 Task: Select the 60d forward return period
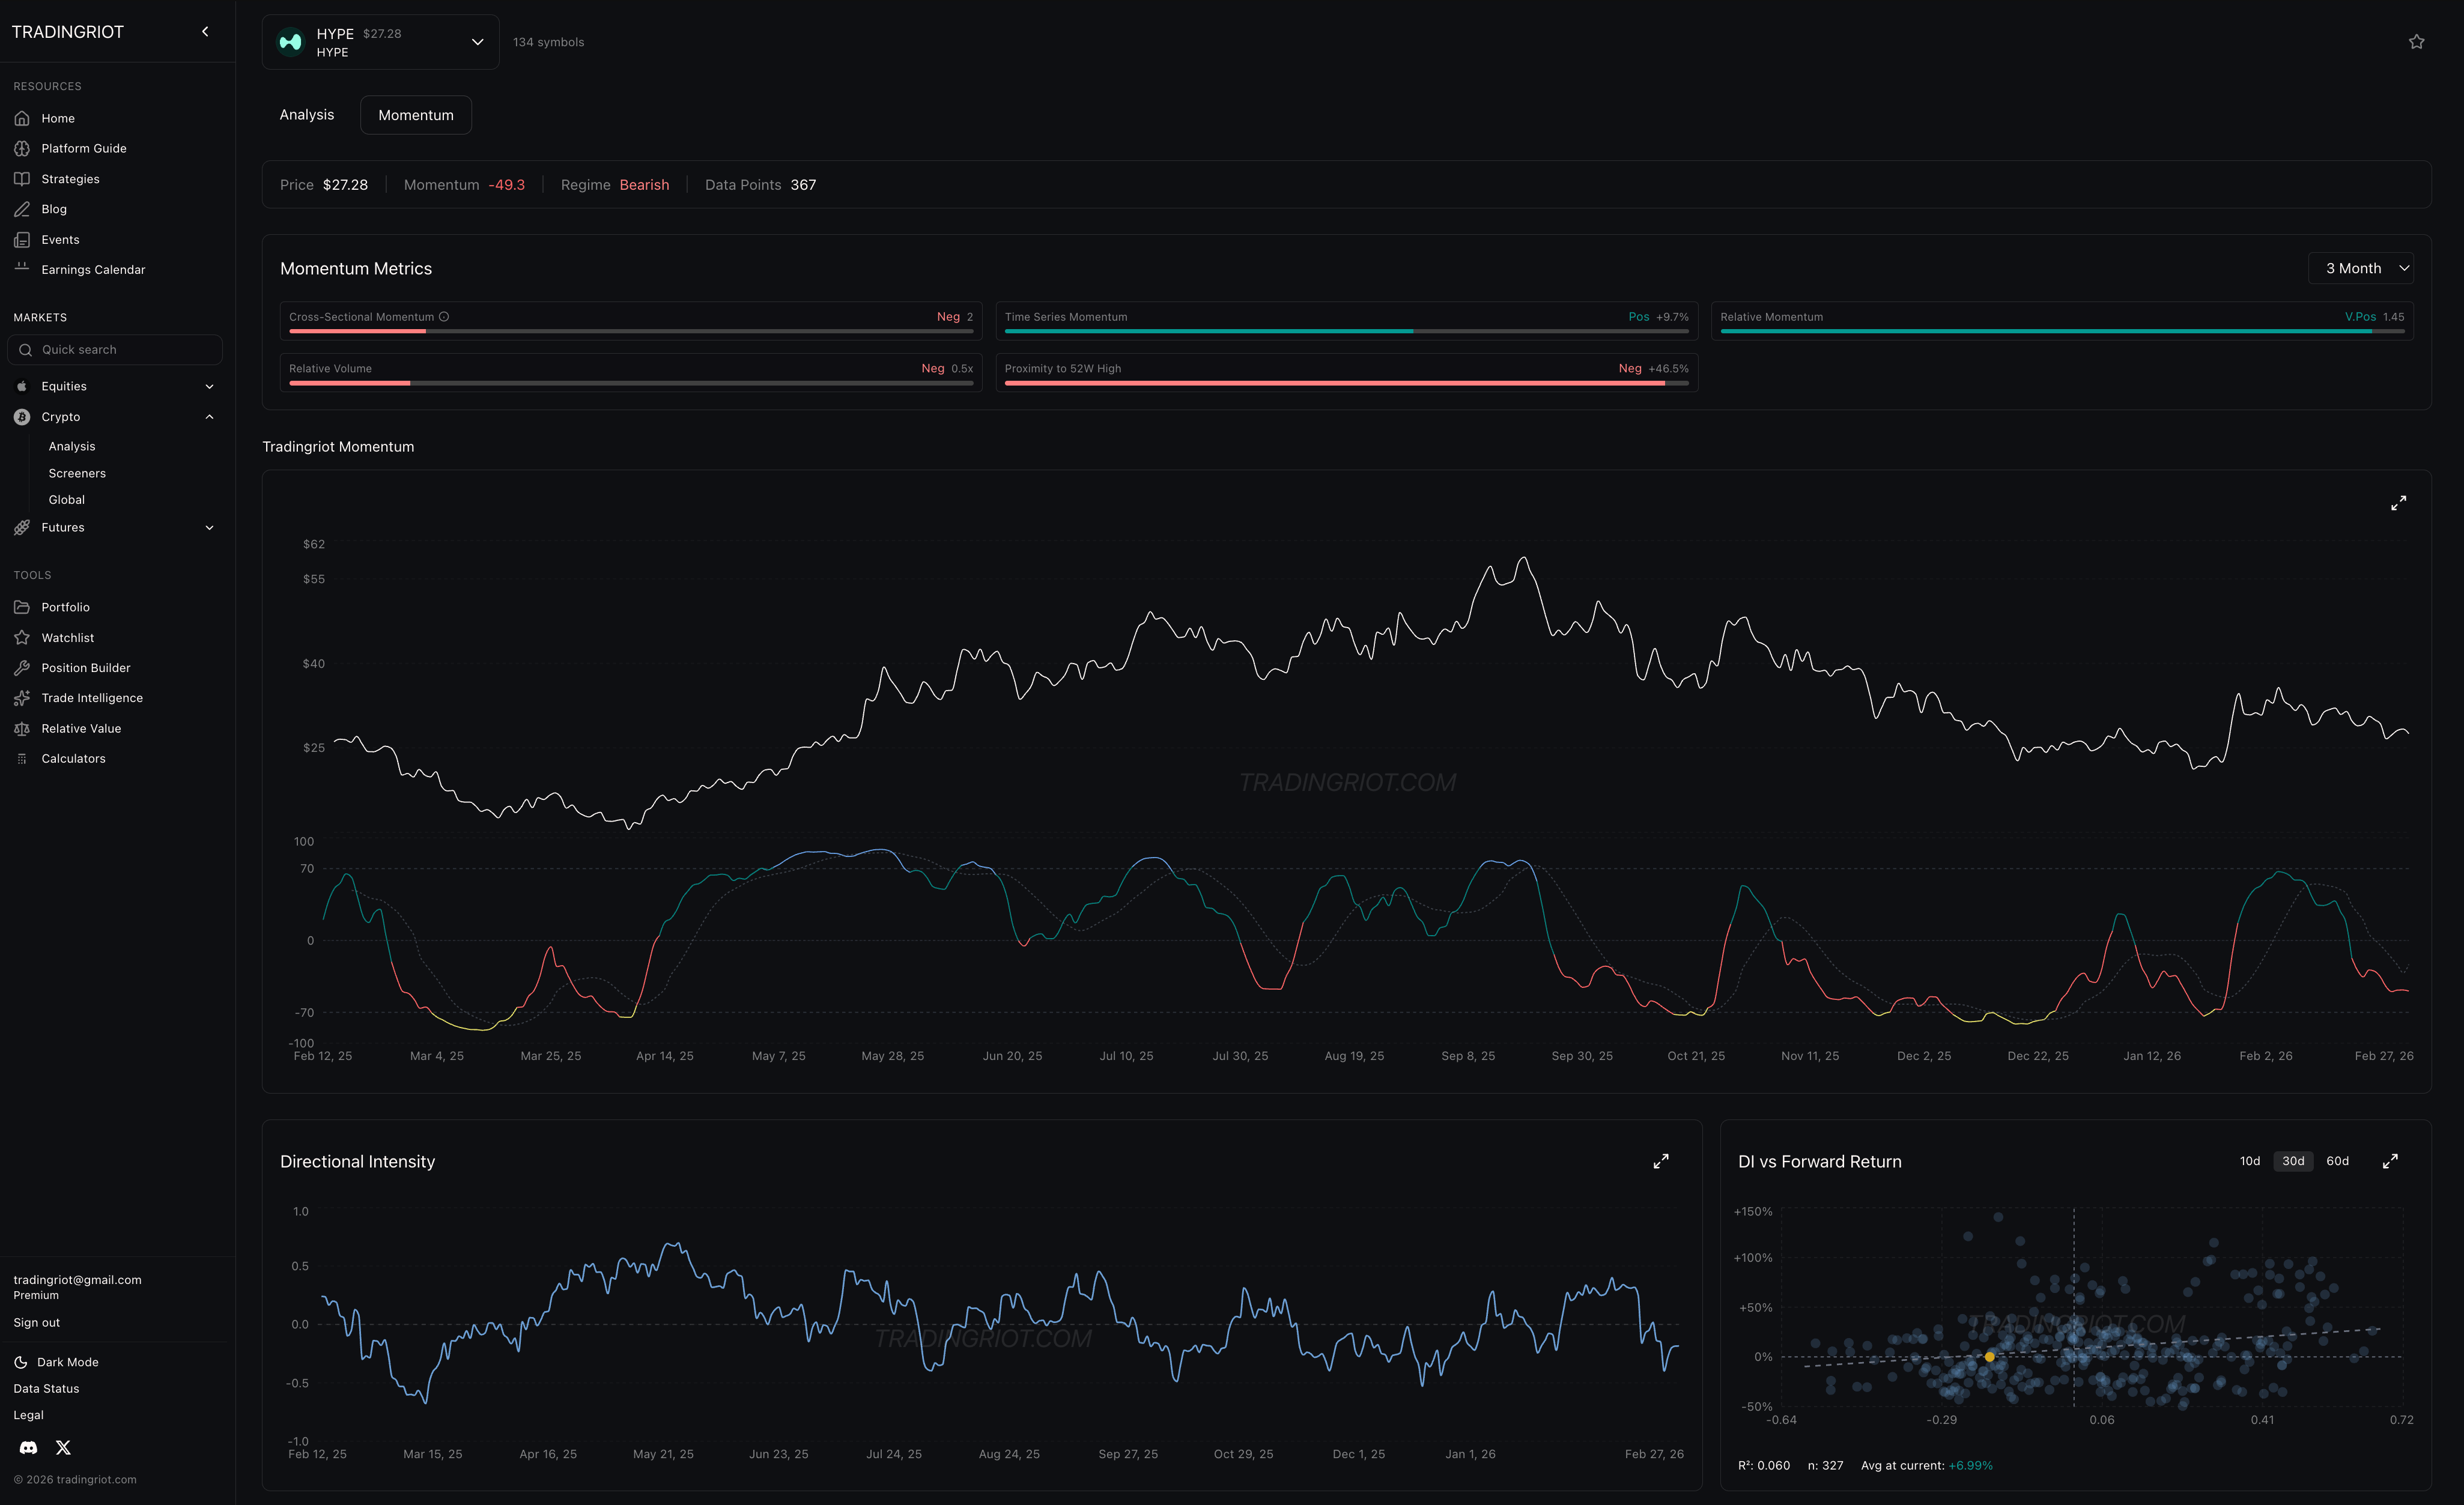(x=2337, y=1161)
